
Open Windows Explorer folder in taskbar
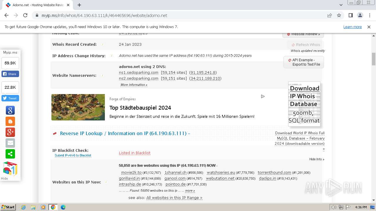(x=33, y=207)
